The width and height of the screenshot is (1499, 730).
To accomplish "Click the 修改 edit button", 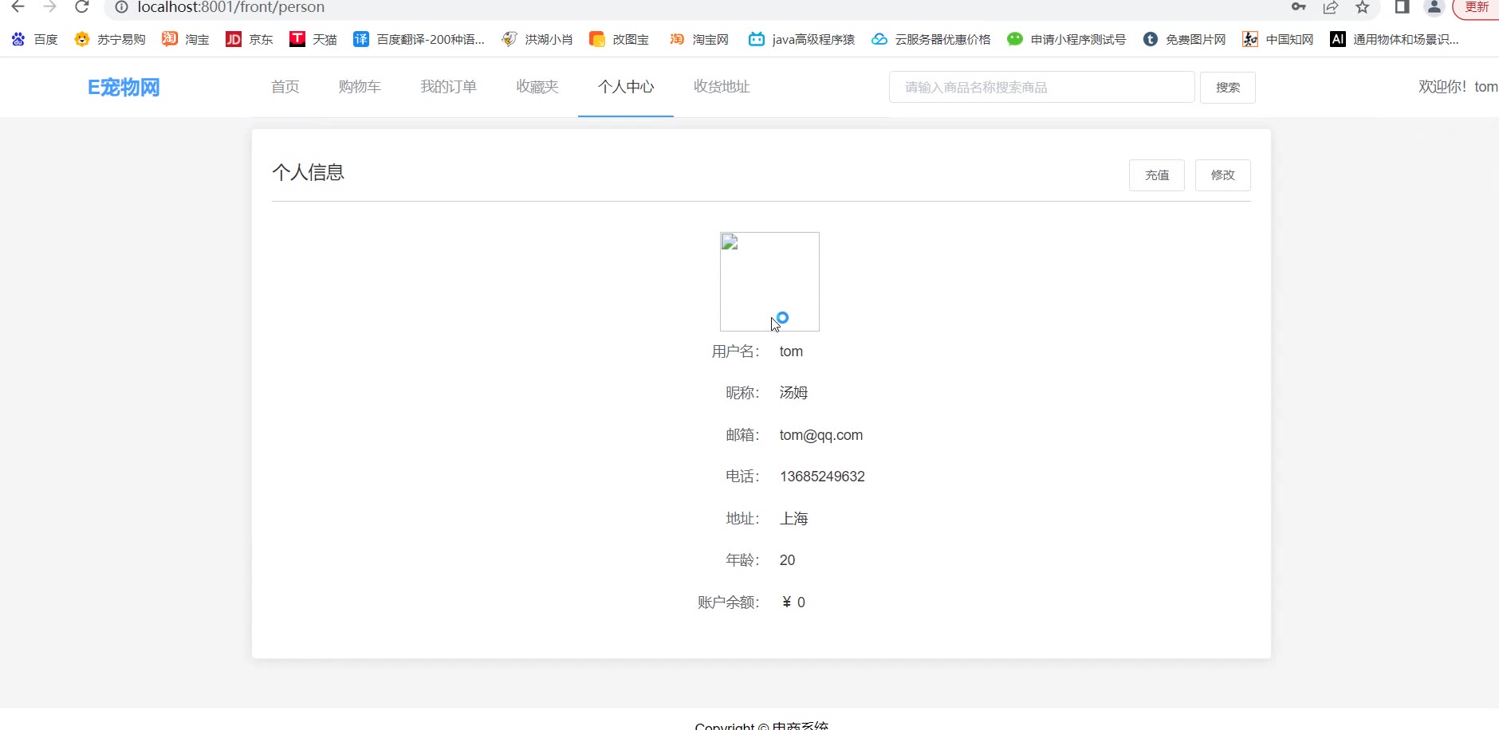I will (1223, 175).
